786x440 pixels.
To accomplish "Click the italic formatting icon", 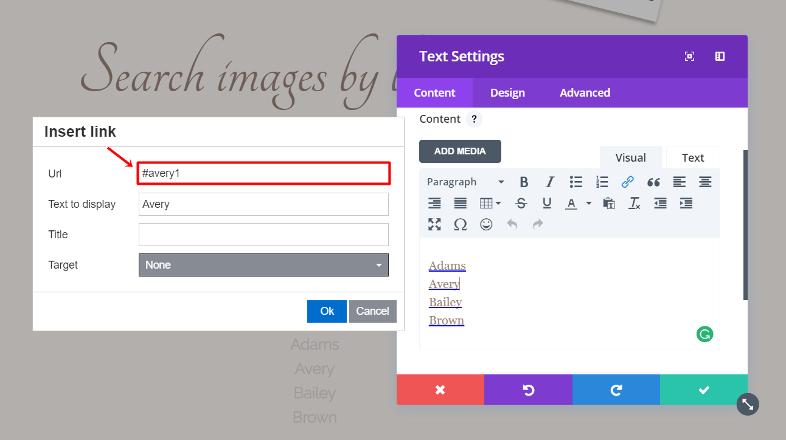I will pos(550,182).
